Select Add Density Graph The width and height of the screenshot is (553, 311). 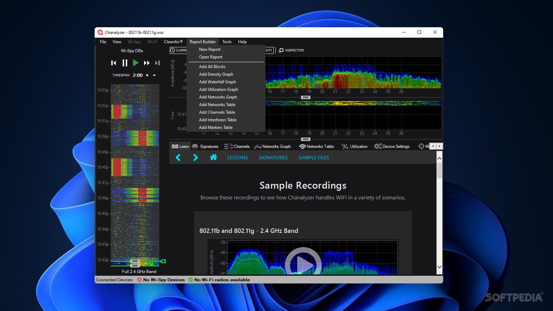pos(216,74)
